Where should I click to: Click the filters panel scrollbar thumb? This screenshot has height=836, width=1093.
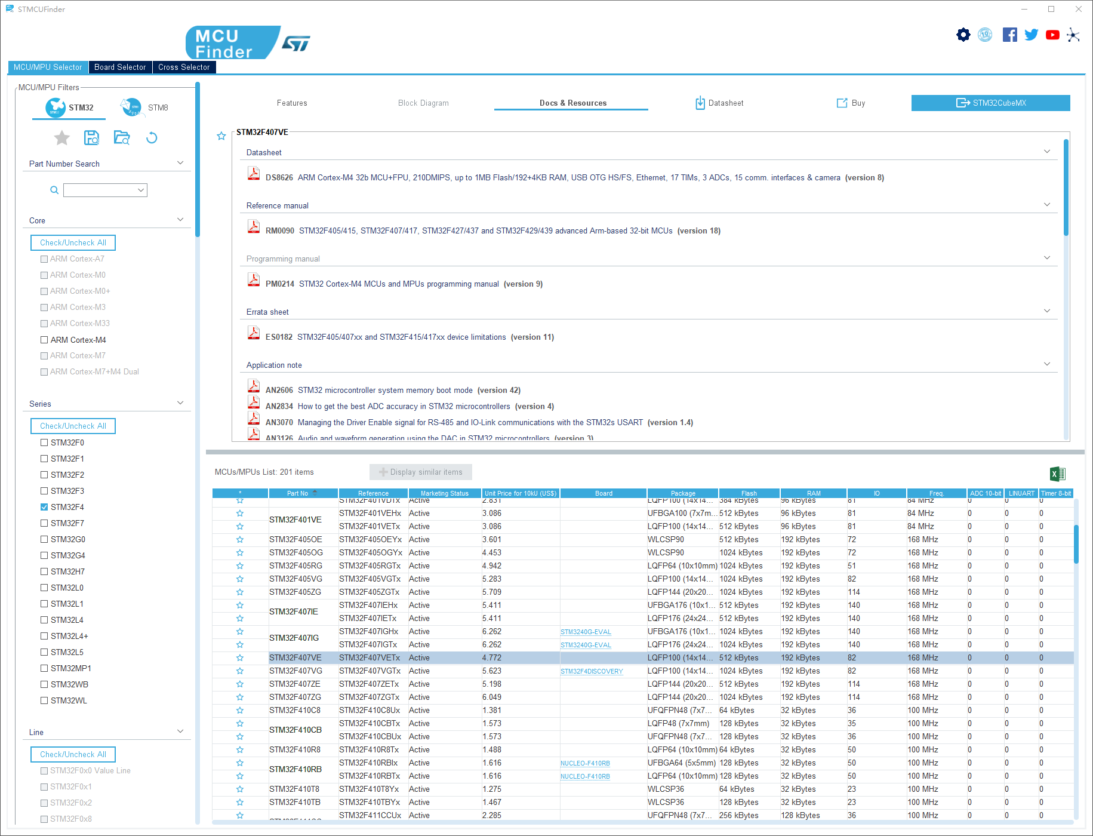[x=198, y=160]
